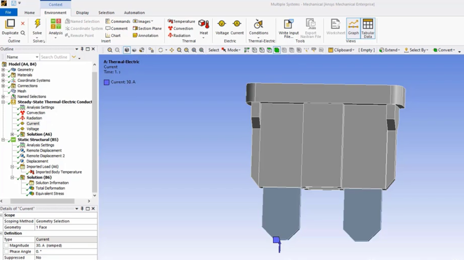Click the Search Outline field
The height and width of the screenshot is (260, 464).
click(54, 57)
